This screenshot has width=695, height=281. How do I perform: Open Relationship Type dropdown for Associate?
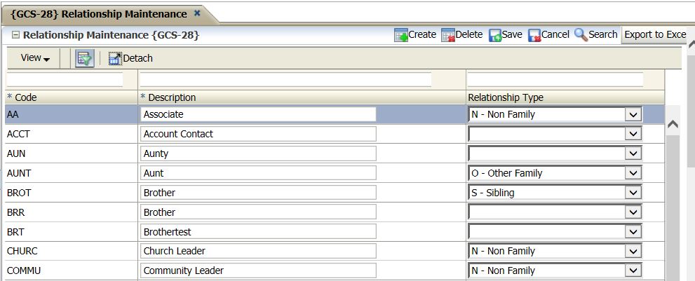pos(633,114)
